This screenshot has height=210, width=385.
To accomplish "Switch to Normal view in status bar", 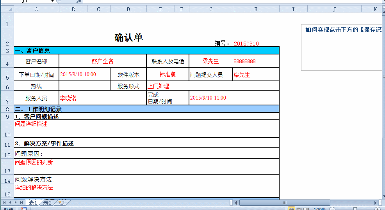I will pyautogui.click(x=291, y=209).
